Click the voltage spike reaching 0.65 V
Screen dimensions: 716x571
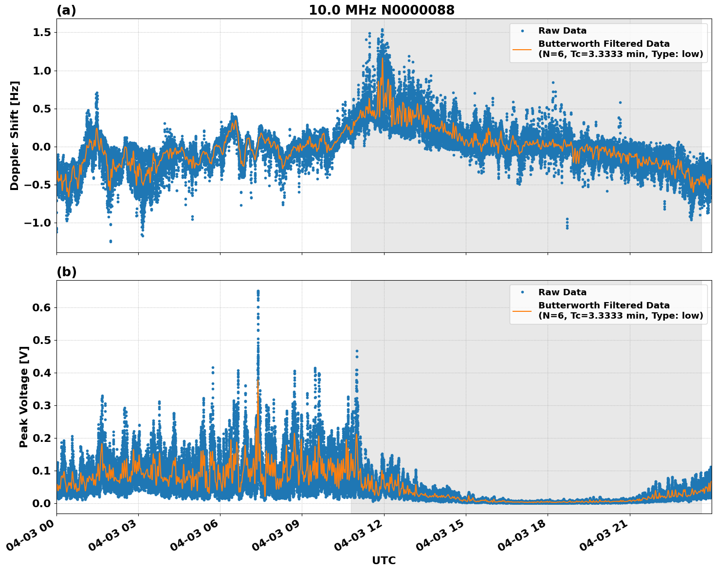258,291
